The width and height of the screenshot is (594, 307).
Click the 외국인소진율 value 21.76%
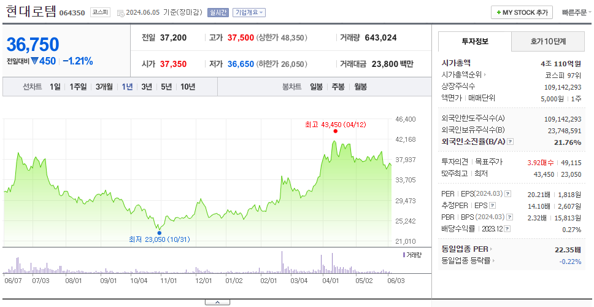[567, 142]
